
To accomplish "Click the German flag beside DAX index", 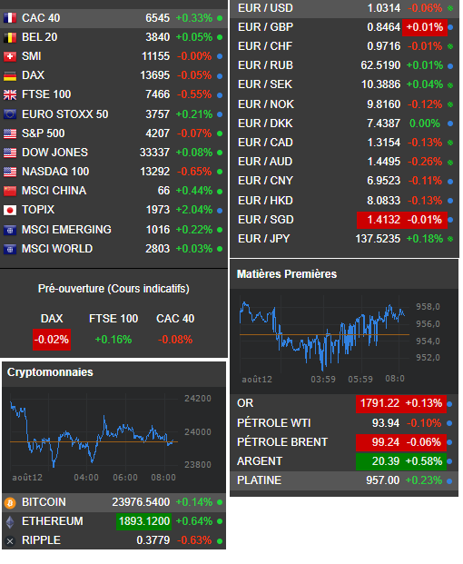I will click(10, 75).
